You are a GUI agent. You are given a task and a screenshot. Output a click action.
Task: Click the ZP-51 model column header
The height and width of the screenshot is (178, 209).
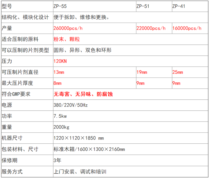pyautogui.click(x=143, y=6)
